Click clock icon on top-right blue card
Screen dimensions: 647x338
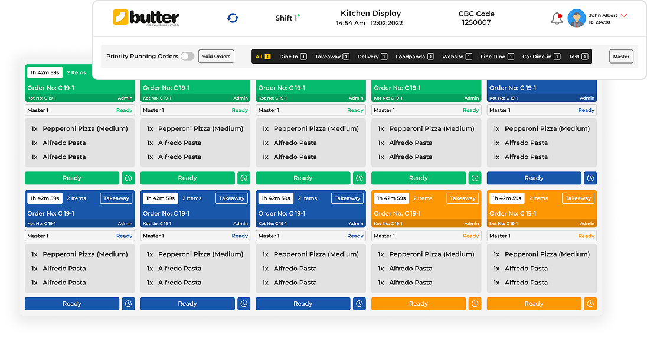[590, 178]
